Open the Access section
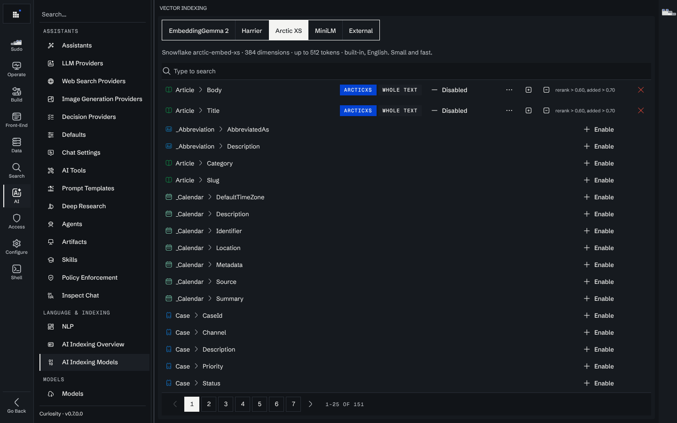The image size is (677, 423). point(16,221)
